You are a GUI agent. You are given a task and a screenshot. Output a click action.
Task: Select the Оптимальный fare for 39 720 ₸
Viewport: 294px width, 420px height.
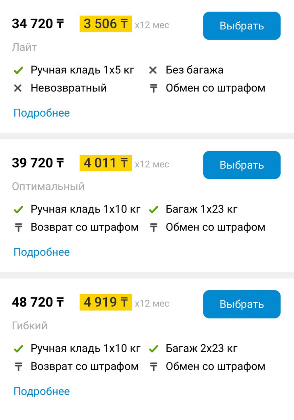(x=242, y=165)
